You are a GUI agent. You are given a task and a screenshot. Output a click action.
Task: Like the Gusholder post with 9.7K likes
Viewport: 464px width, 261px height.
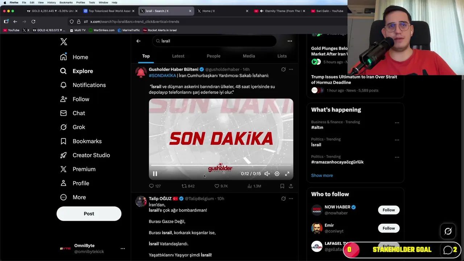[221, 186]
